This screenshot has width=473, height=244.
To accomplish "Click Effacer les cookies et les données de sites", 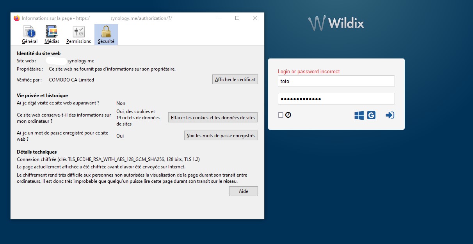I will click(x=213, y=118).
